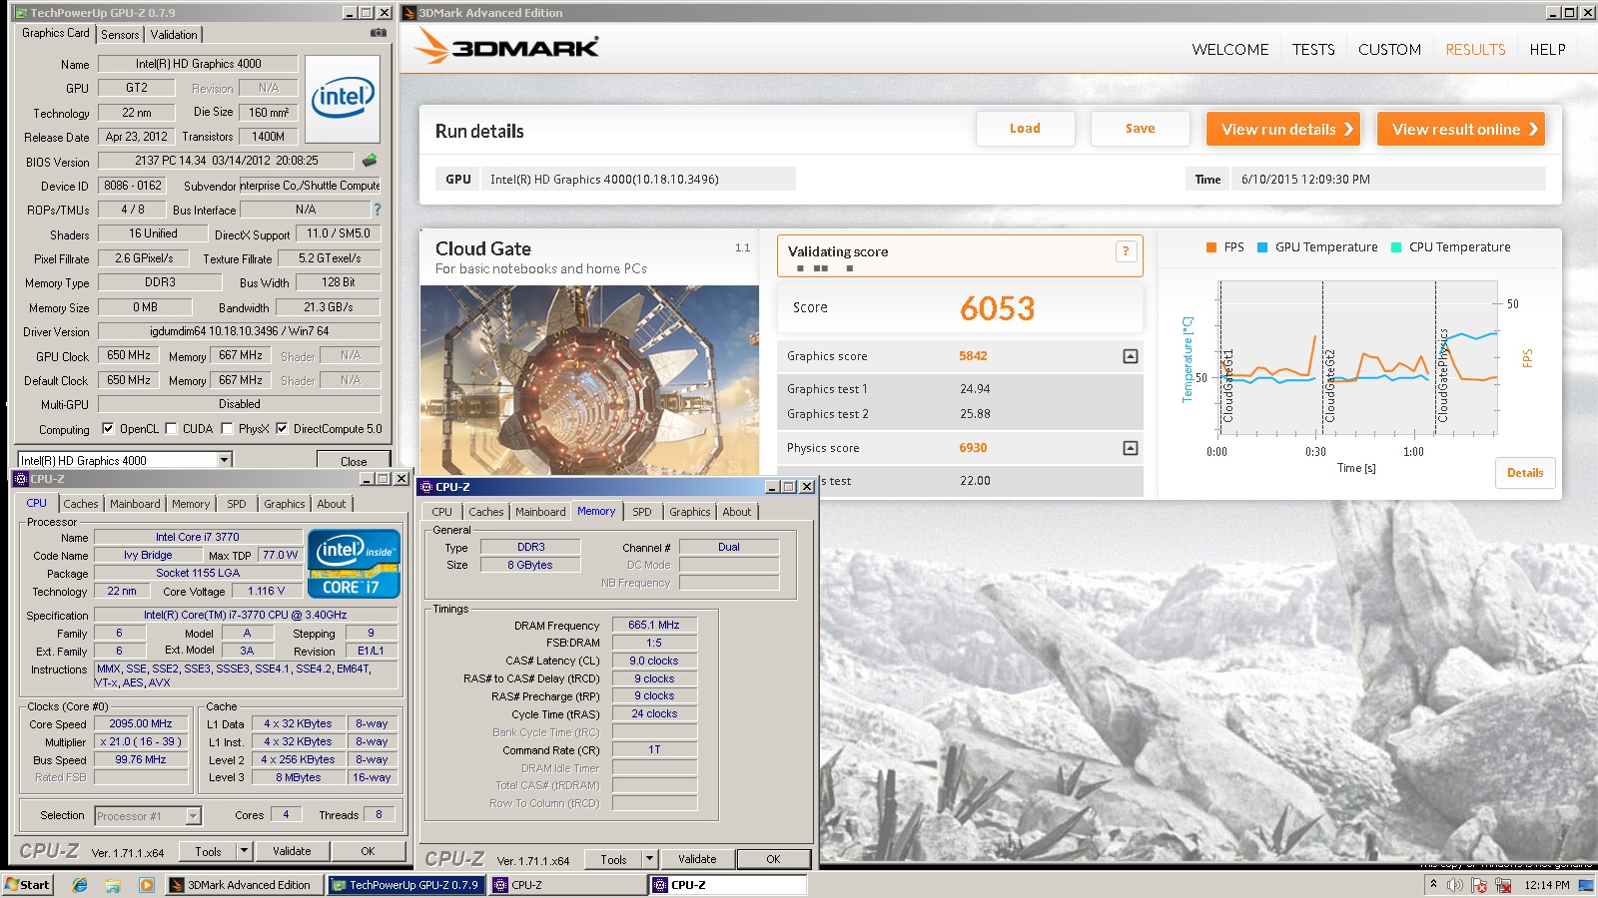The image size is (1598, 898).
Task: Click the Cloud Gate preview thumbnail
Action: click(x=589, y=380)
